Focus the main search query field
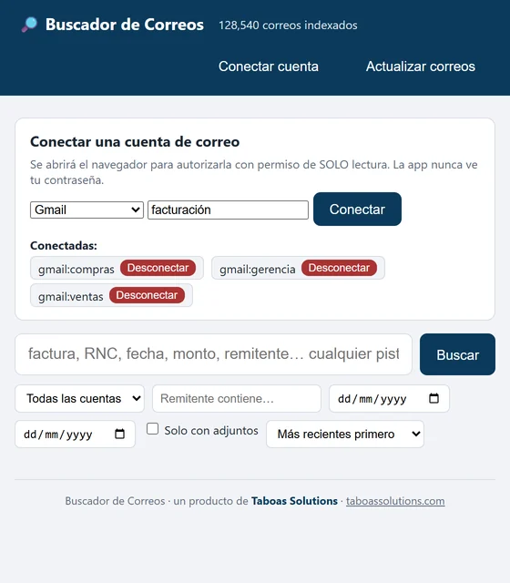Image resolution: width=510 pixels, height=583 pixels. (x=213, y=354)
